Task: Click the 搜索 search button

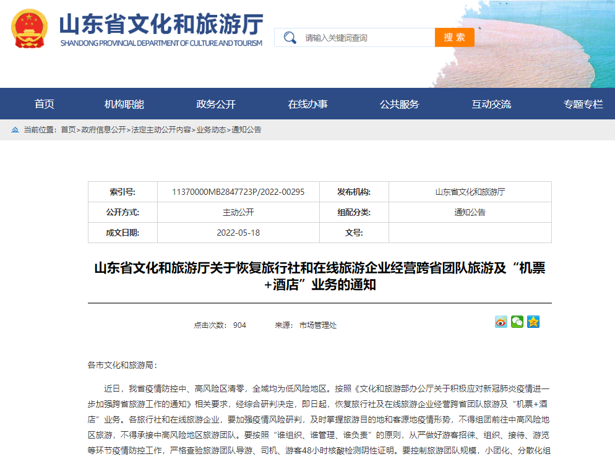Action: click(x=454, y=37)
